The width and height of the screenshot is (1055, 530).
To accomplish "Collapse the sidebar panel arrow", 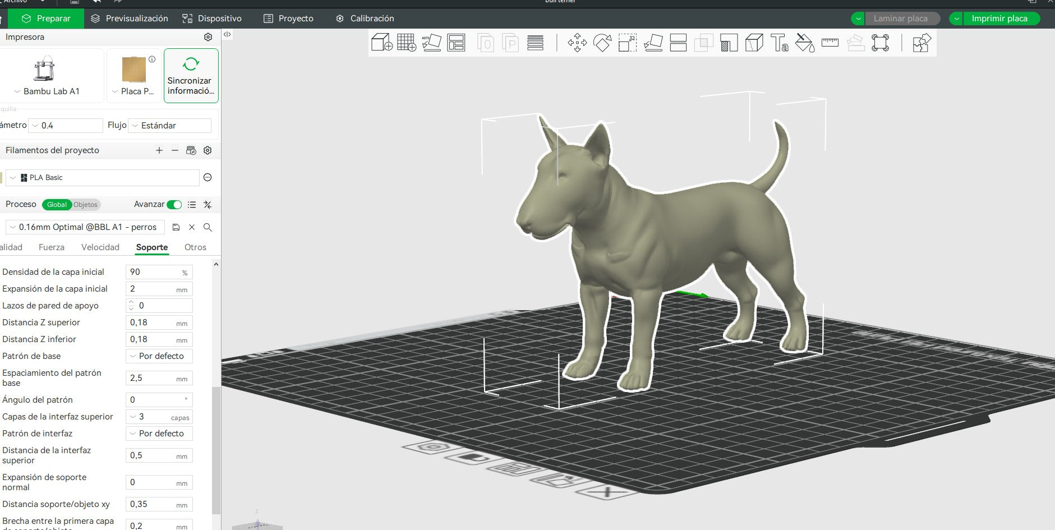I will (227, 34).
